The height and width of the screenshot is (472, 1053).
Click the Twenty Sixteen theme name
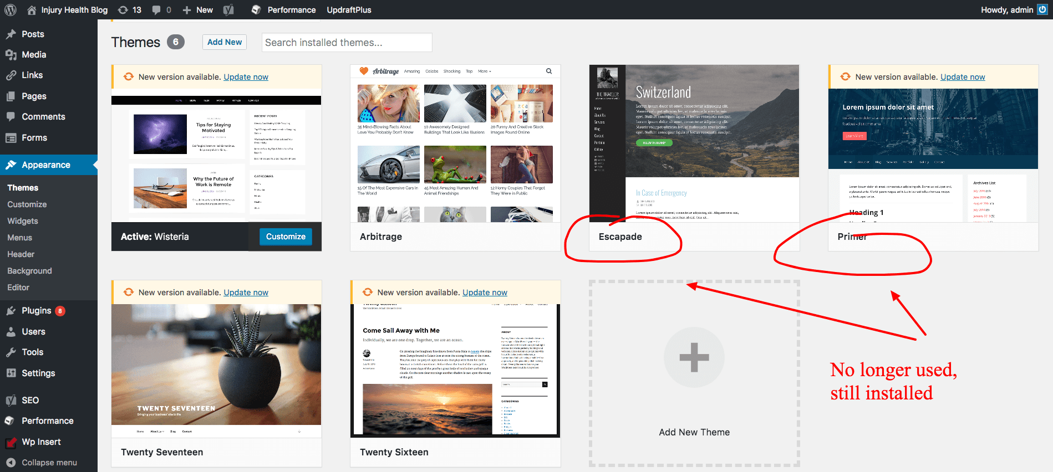click(394, 452)
